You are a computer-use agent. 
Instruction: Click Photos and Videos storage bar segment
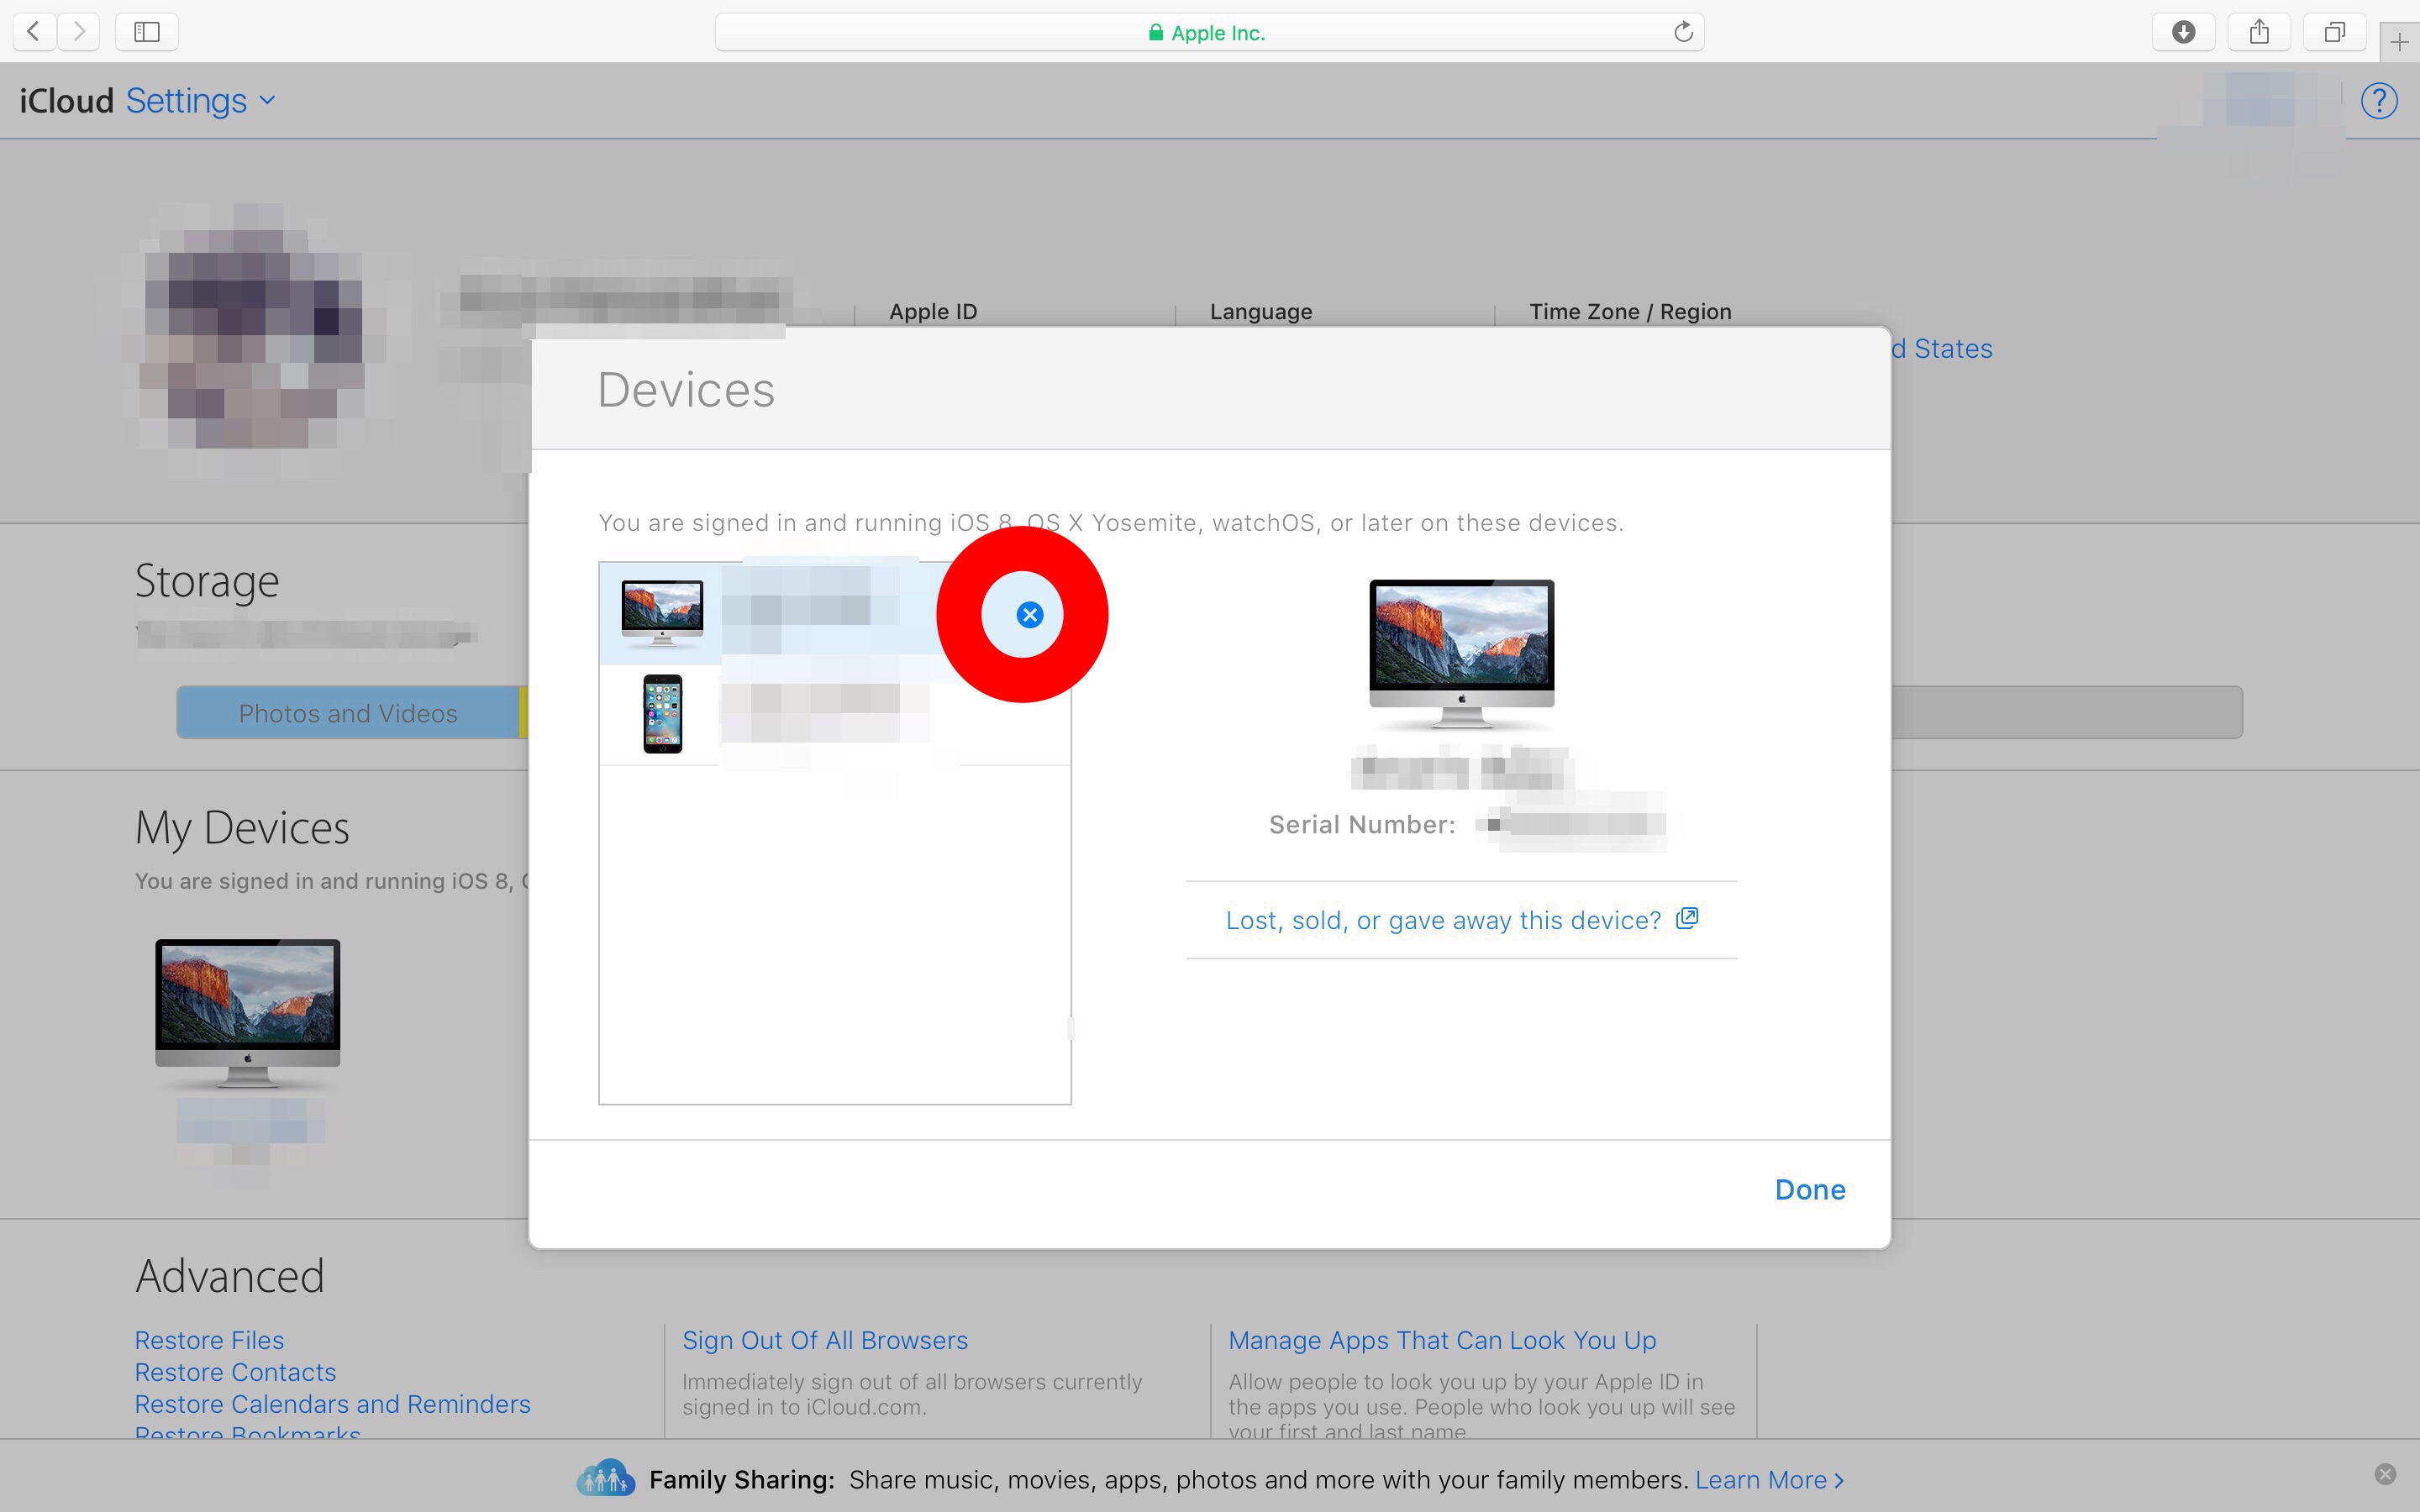(348, 713)
